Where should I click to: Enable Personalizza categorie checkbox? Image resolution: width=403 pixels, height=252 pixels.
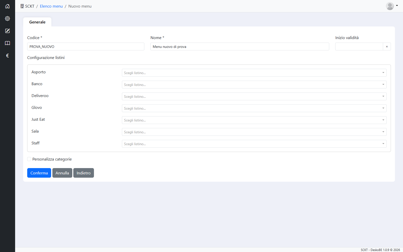click(29, 159)
